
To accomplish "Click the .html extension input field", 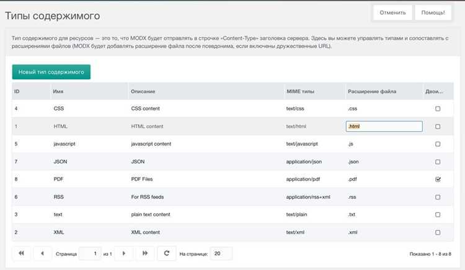I will pyautogui.click(x=384, y=126).
